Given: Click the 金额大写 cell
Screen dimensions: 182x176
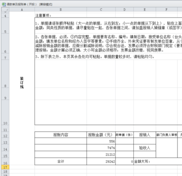Looking at the screenshot, I should [x=158, y=161].
